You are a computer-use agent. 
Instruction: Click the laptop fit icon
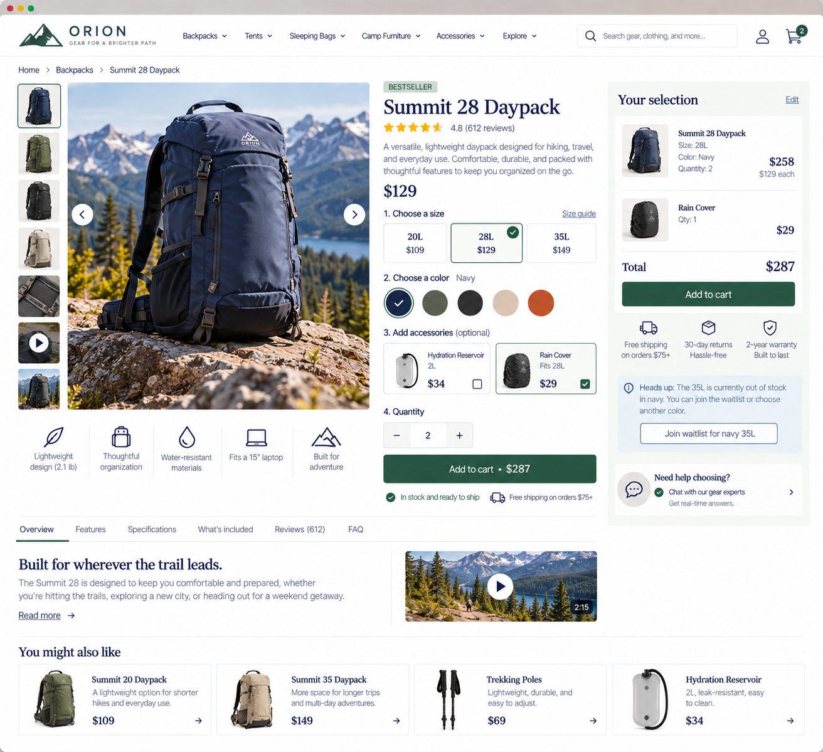coord(257,437)
